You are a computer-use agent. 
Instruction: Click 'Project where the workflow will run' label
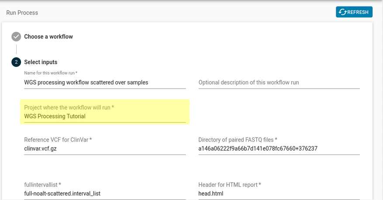coord(69,107)
